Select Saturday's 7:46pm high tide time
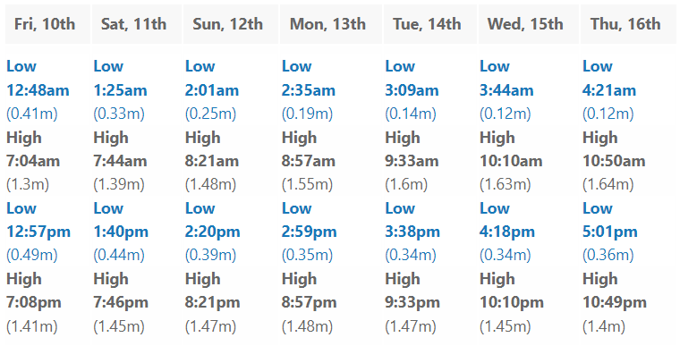 tap(121, 302)
